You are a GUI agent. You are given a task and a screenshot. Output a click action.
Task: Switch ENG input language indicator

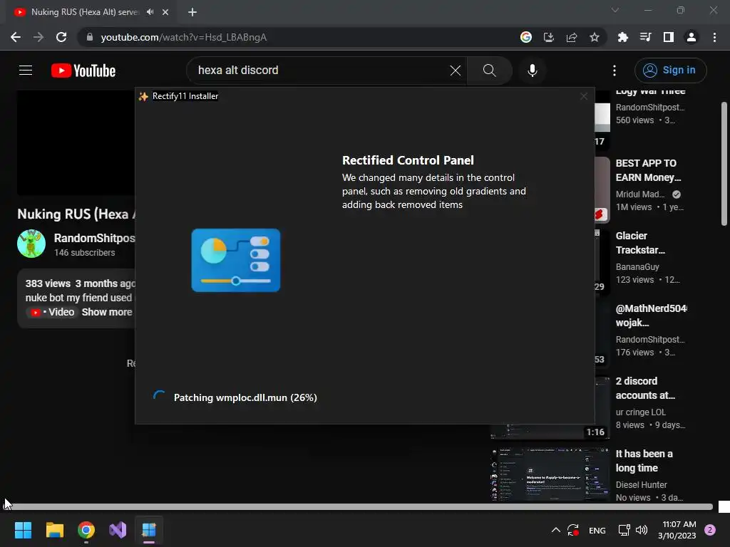[597, 530]
